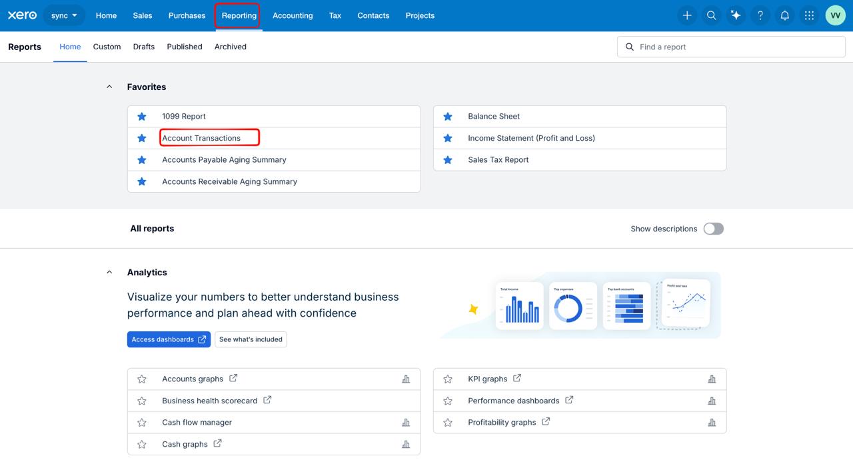Unfavorite Sales Tax Report star
The image size is (853, 466).
click(x=448, y=160)
